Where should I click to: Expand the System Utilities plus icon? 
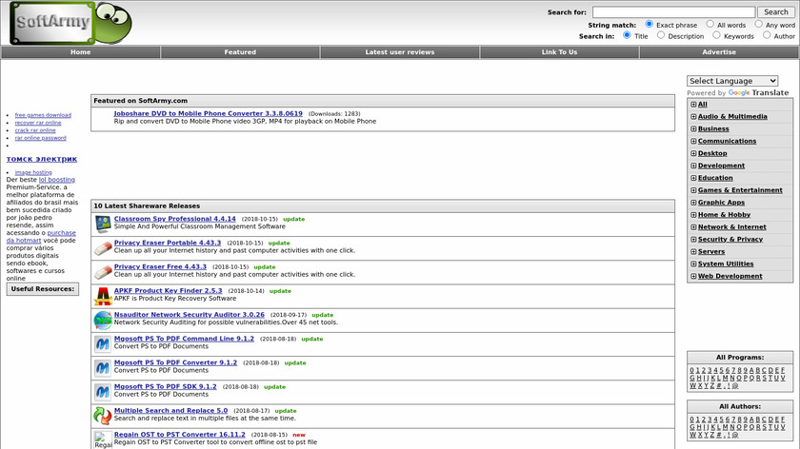(x=693, y=264)
